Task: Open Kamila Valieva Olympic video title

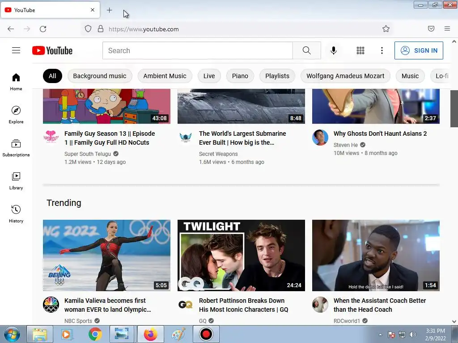Action: (x=108, y=305)
